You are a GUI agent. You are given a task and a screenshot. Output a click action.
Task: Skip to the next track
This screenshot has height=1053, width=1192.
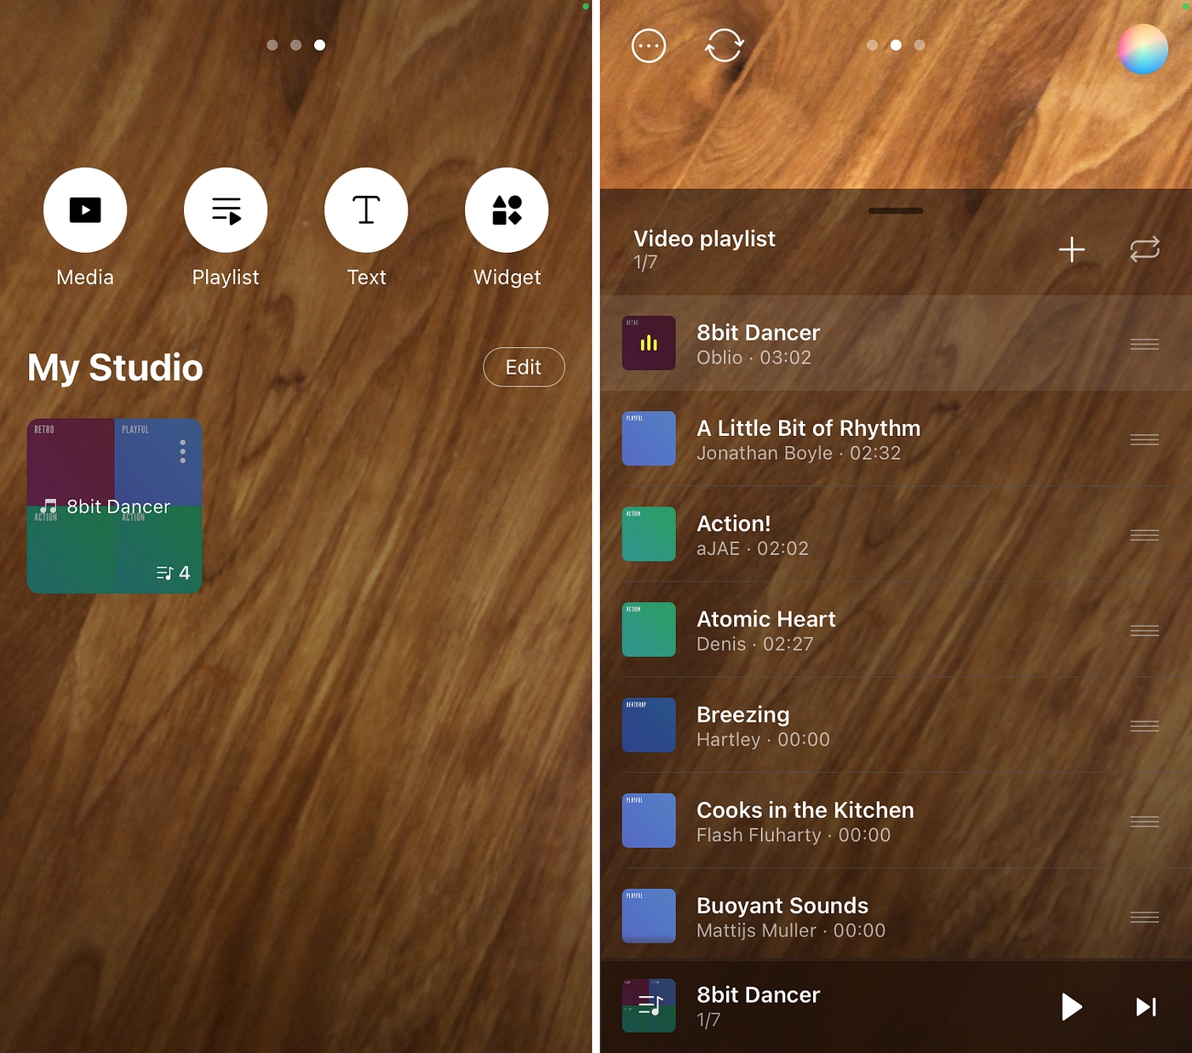click(x=1146, y=1007)
